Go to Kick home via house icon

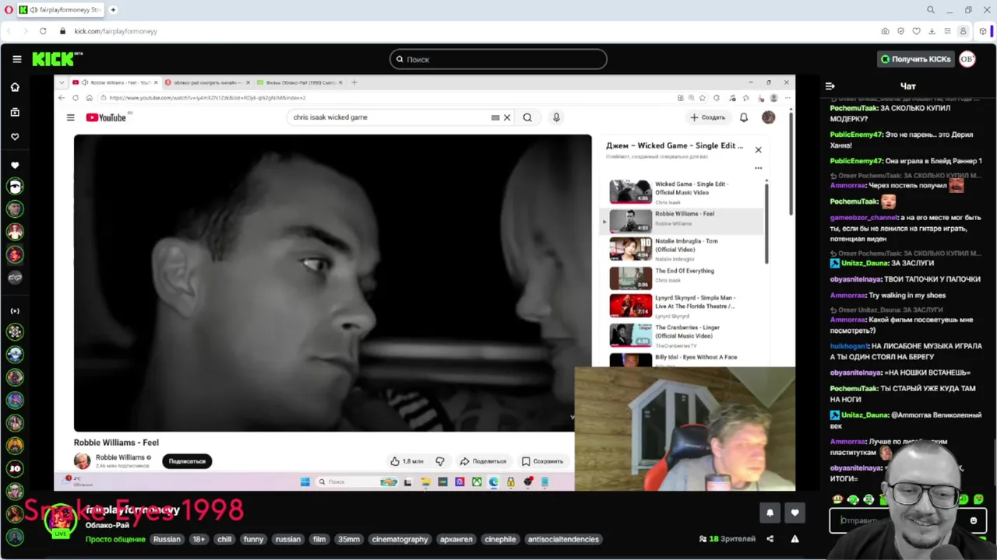15,87
